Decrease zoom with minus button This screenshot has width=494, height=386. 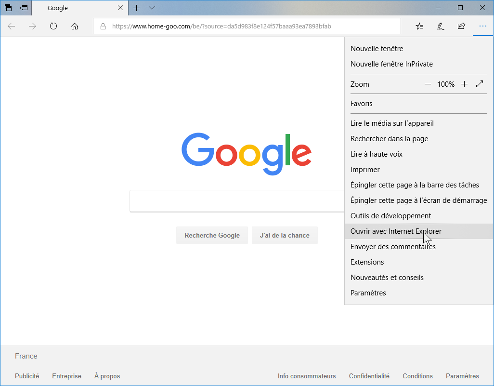coord(428,84)
